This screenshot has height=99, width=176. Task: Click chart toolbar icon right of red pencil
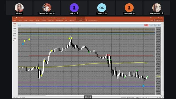[151, 25]
